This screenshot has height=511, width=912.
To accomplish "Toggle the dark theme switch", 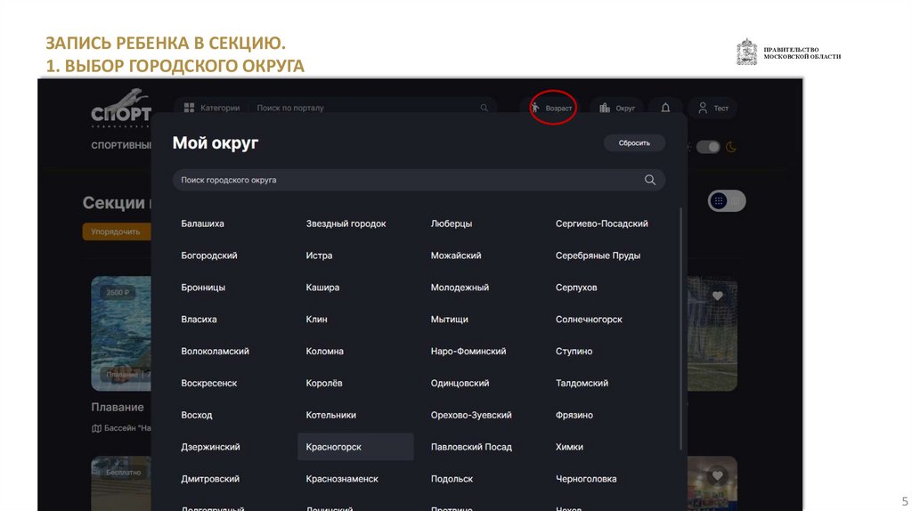I will [709, 147].
